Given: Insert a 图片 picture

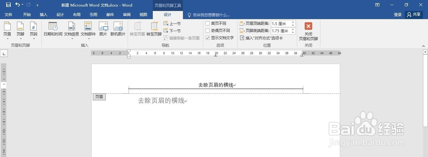Looking at the screenshot, I should [x=103, y=30].
